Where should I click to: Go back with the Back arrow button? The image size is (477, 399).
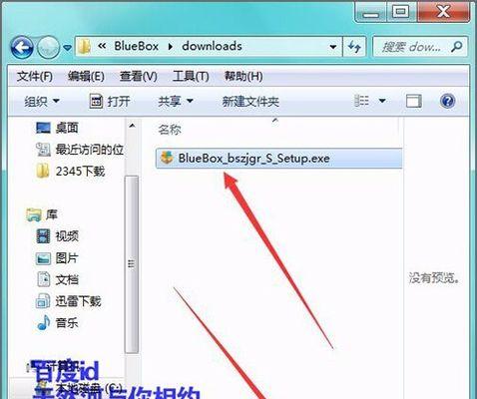pos(22,48)
